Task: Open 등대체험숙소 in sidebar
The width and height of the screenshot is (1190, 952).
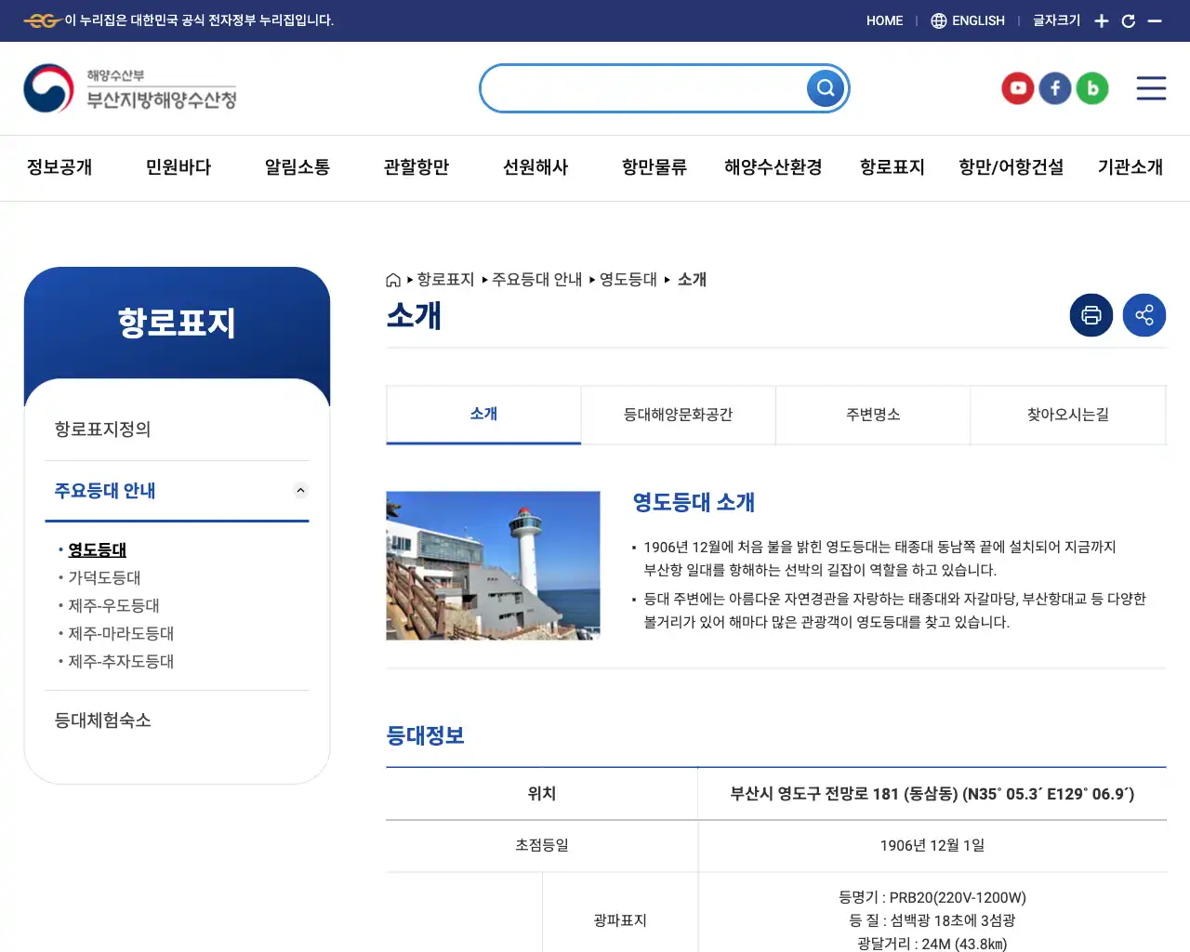Action: (102, 721)
